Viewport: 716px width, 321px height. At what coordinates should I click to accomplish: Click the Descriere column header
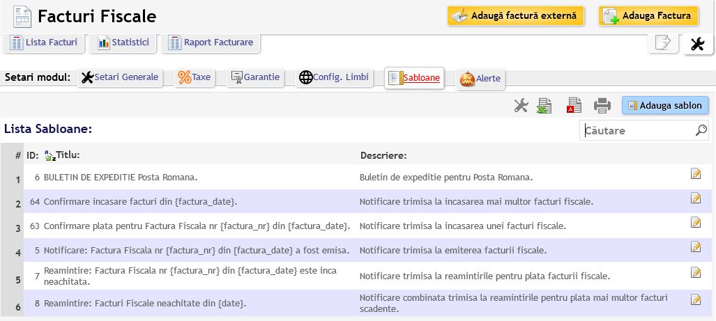click(383, 156)
